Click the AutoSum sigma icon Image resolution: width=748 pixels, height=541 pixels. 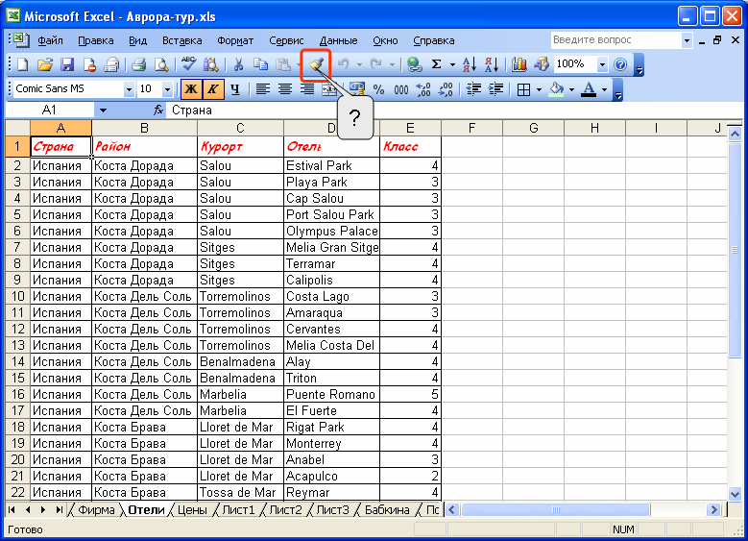[x=436, y=64]
